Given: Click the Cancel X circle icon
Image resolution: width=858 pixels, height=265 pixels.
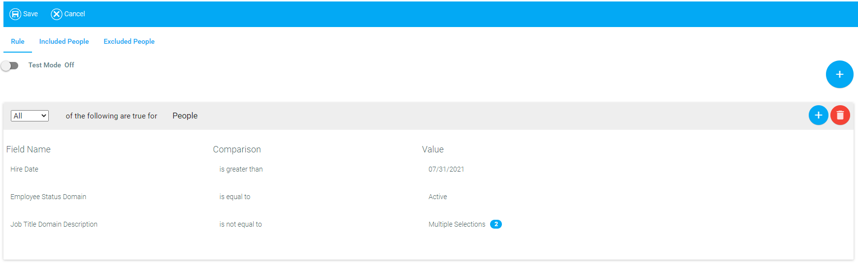Looking at the screenshot, I should click(x=57, y=14).
